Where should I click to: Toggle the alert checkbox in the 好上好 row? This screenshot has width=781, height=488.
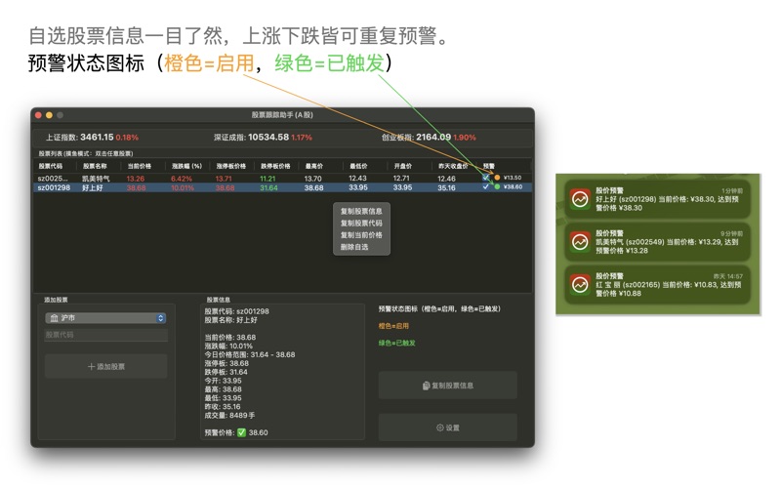(485, 186)
